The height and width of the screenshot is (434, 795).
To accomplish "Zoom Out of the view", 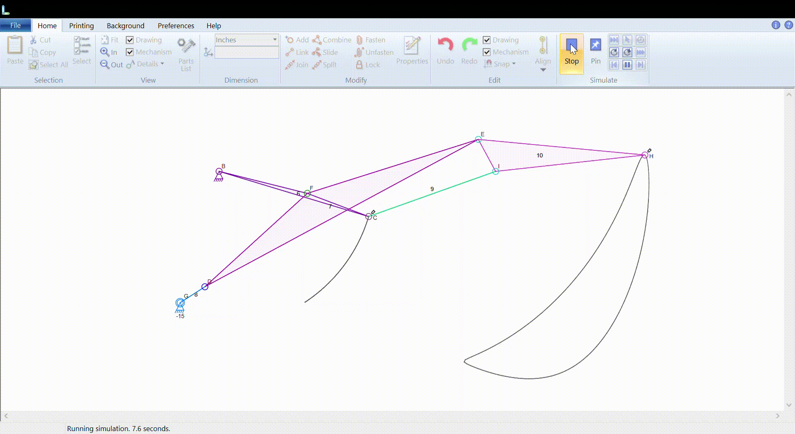I will (112, 65).
